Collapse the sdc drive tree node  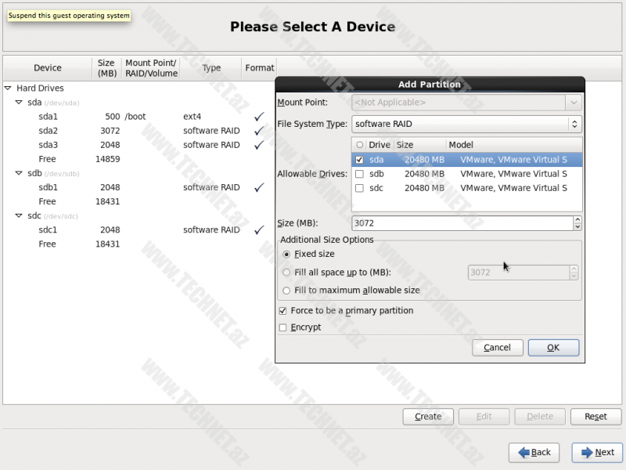click(x=19, y=215)
